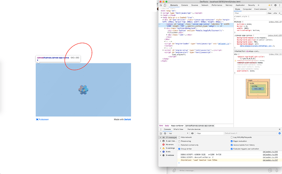Disable Evaluate triggers user activation checkbox

click(232, 149)
